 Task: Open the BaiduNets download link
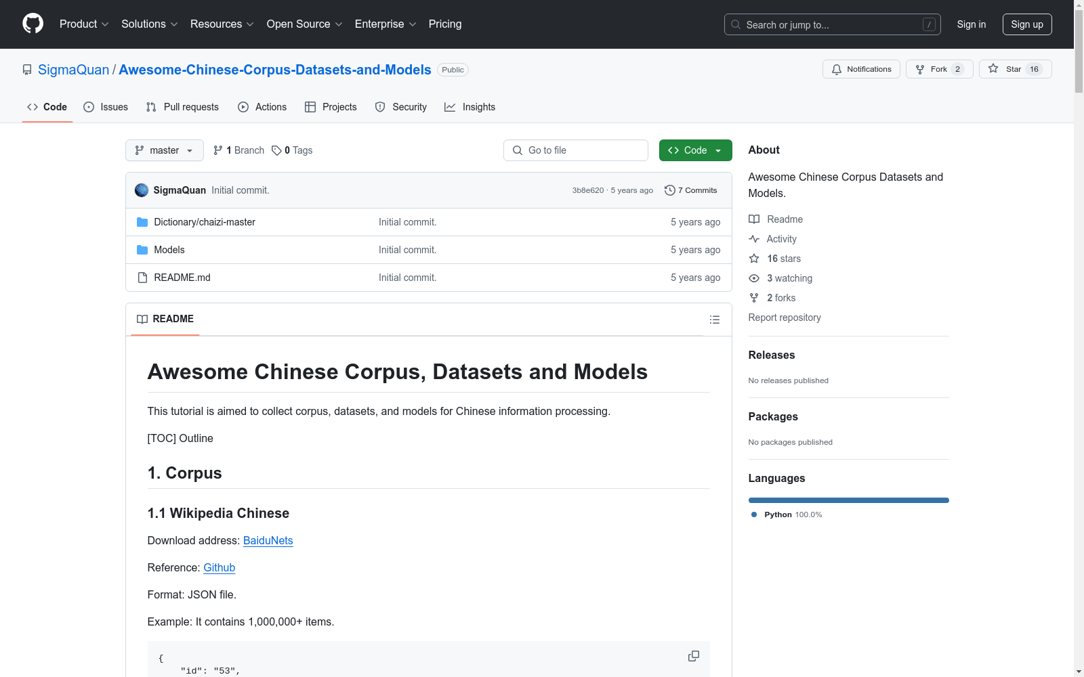[268, 540]
